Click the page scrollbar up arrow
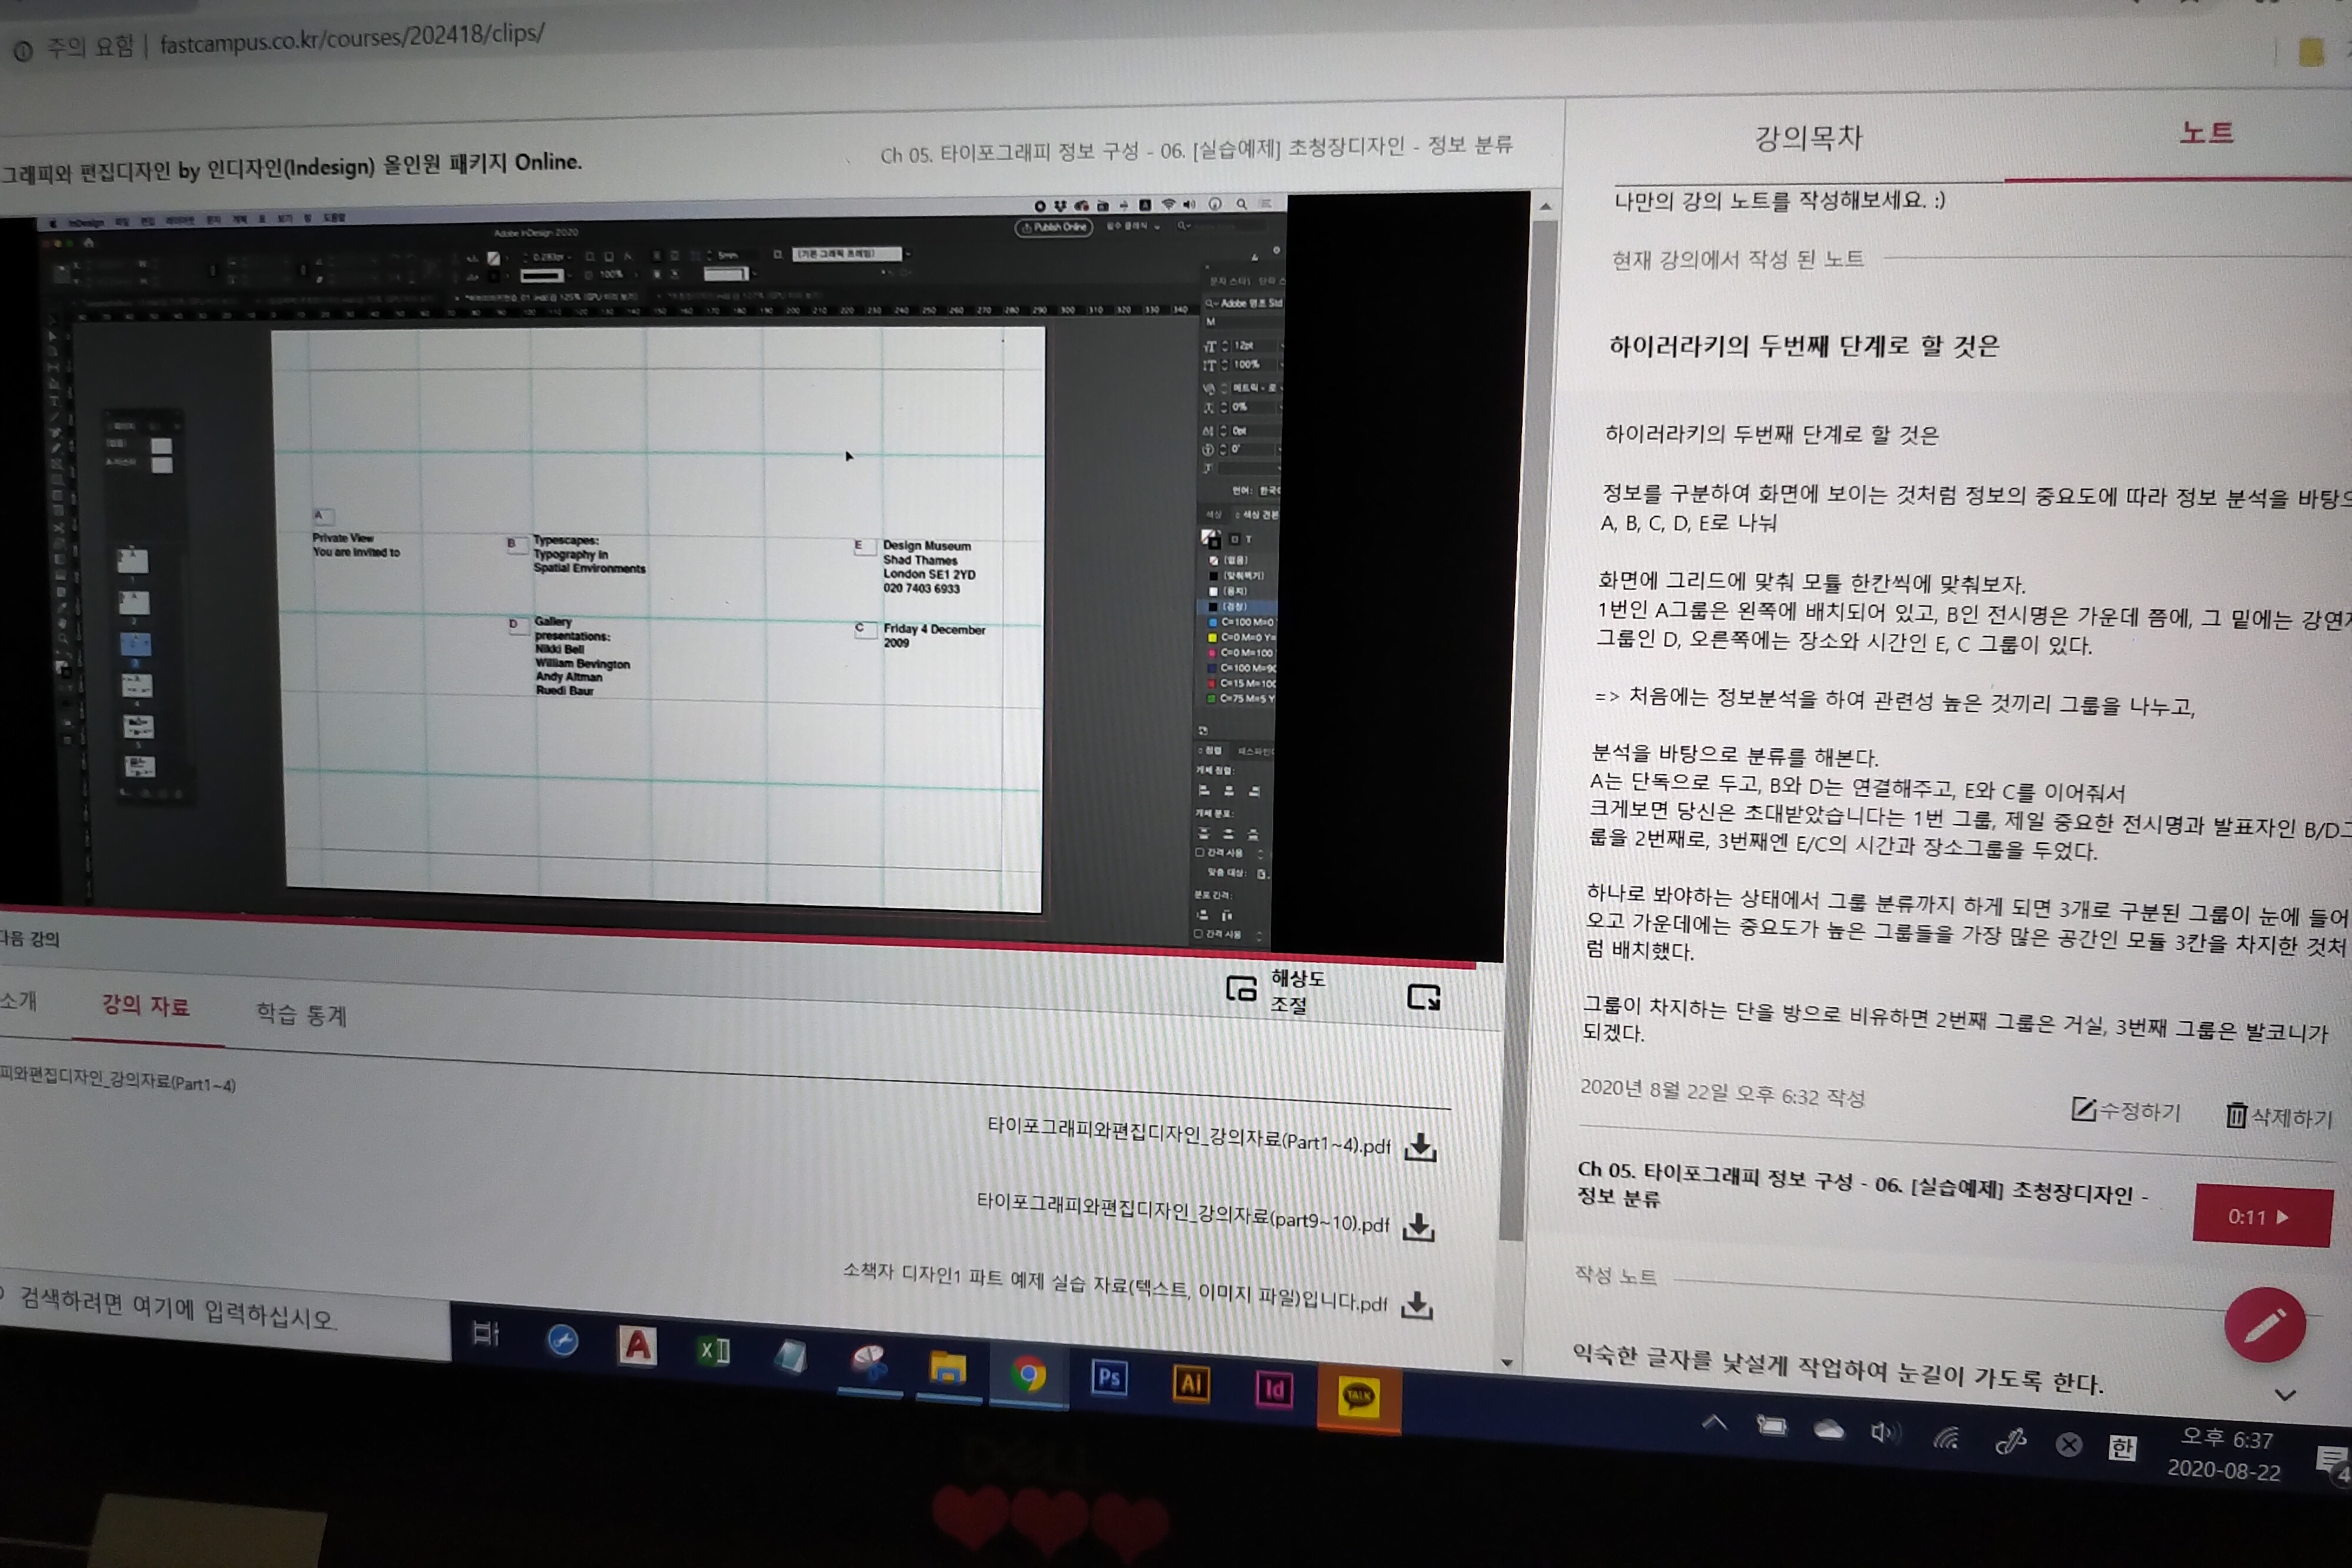This screenshot has height=1568, width=2352. coord(1545,207)
